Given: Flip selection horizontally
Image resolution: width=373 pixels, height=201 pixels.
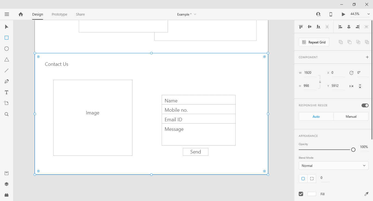Looking at the screenshot, I should point(351,86).
